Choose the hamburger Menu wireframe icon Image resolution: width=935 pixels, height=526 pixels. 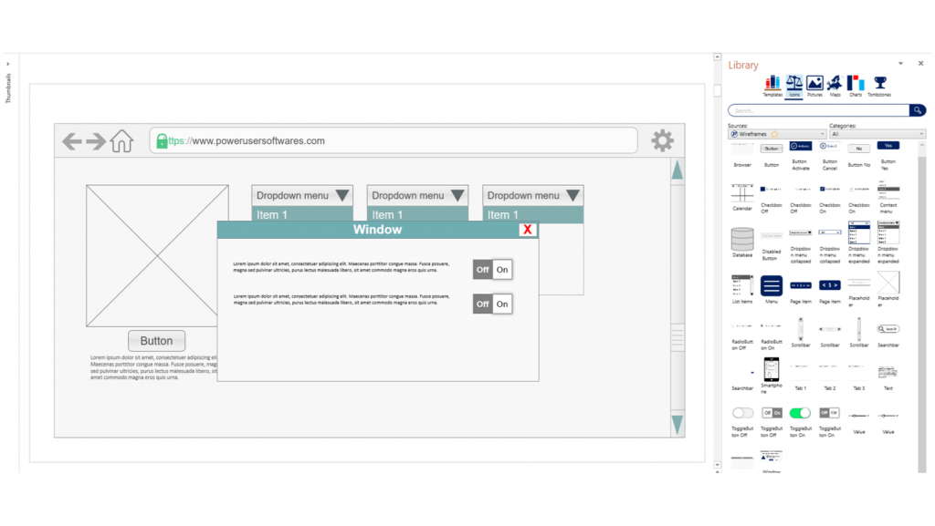click(x=772, y=287)
